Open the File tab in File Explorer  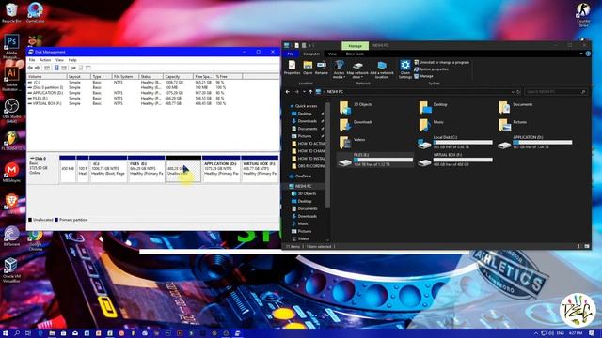(291, 54)
